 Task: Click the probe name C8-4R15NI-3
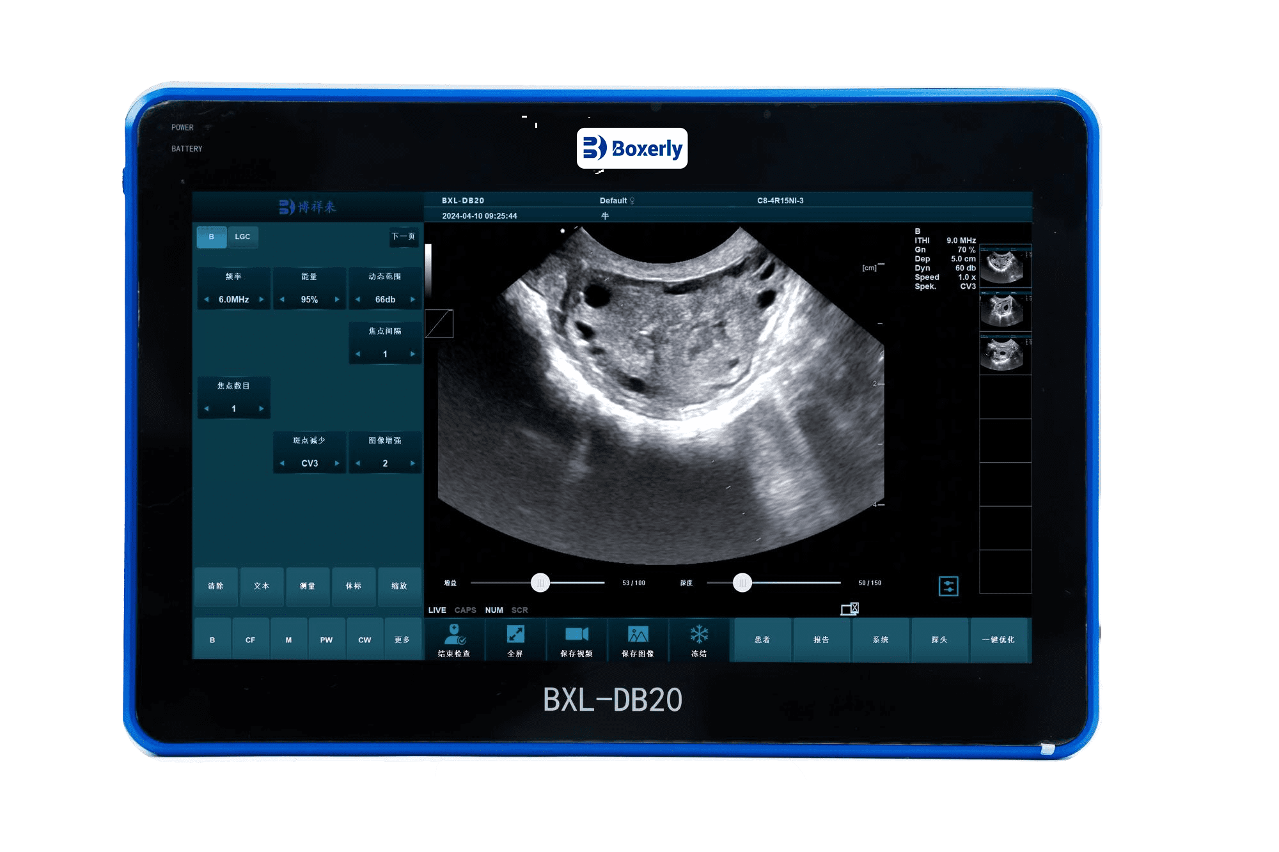tap(780, 201)
